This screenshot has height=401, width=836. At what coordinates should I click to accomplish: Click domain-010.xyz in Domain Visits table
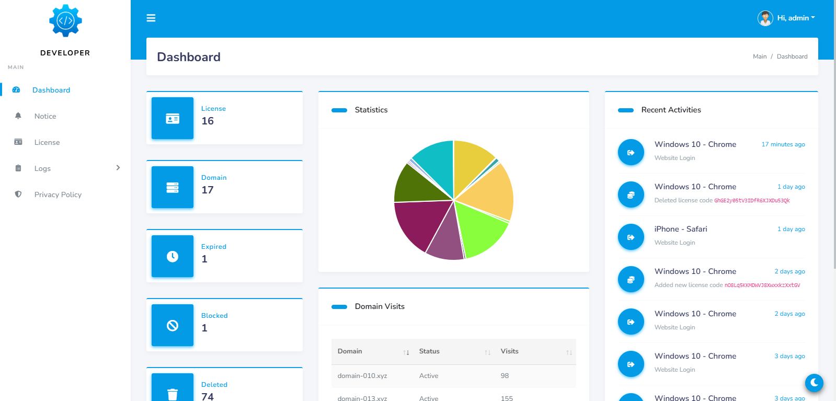[362, 375]
